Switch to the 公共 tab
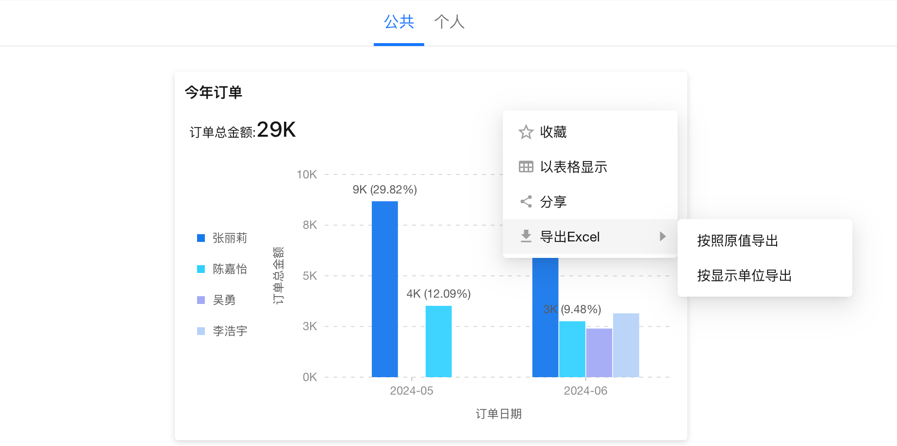Viewport: 897px width, 446px height. click(x=399, y=22)
